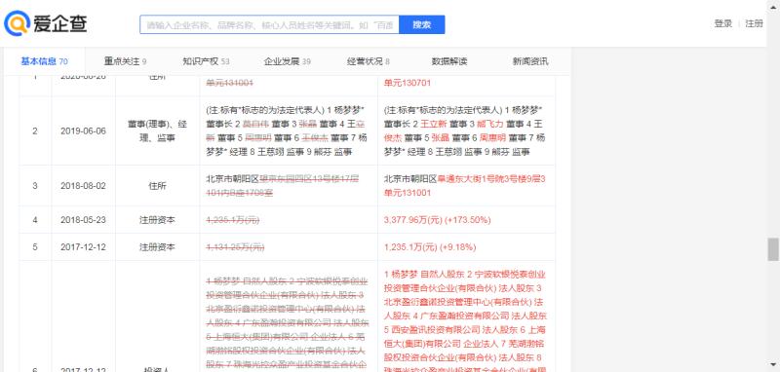Switch to 企业发展 tab
Image resolution: width=780 pixels, height=372 pixels.
point(287,61)
